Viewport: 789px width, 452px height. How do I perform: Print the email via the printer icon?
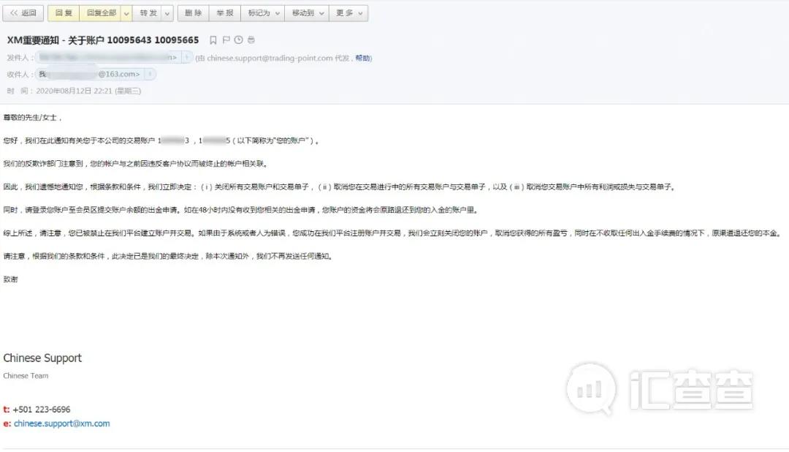pyautogui.click(x=251, y=39)
